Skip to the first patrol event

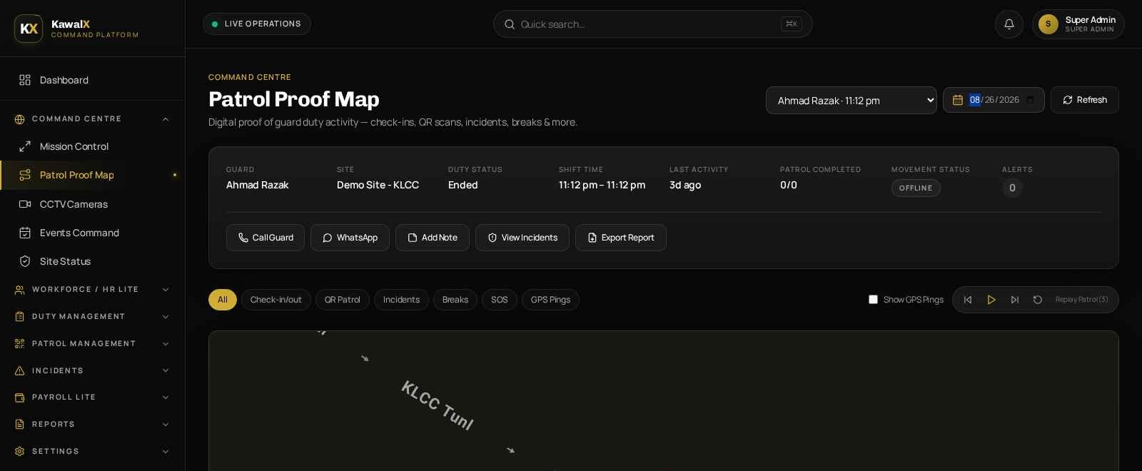[x=968, y=300]
